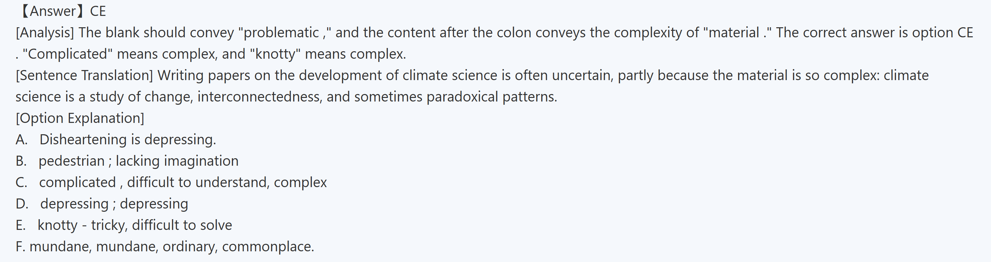Screen dimensions: 991x262
Task: Select option F mundane line
Action: [x=165, y=247]
